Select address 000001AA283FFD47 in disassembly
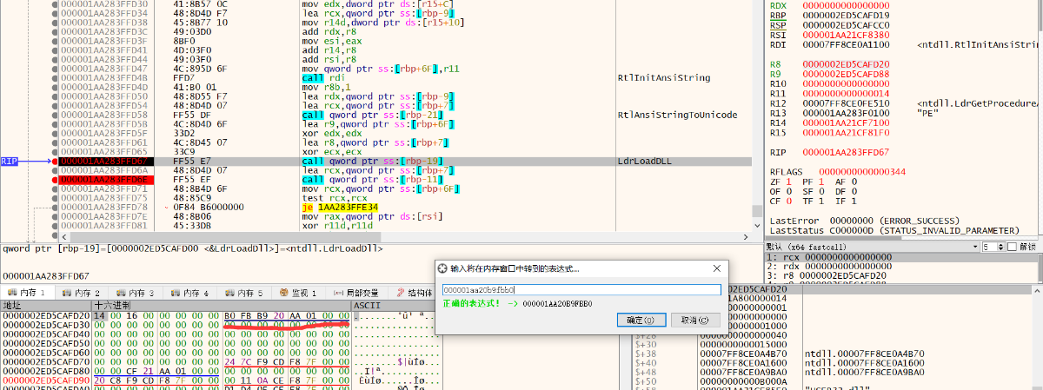Screen dimensions: 1043x390 click(x=104, y=68)
